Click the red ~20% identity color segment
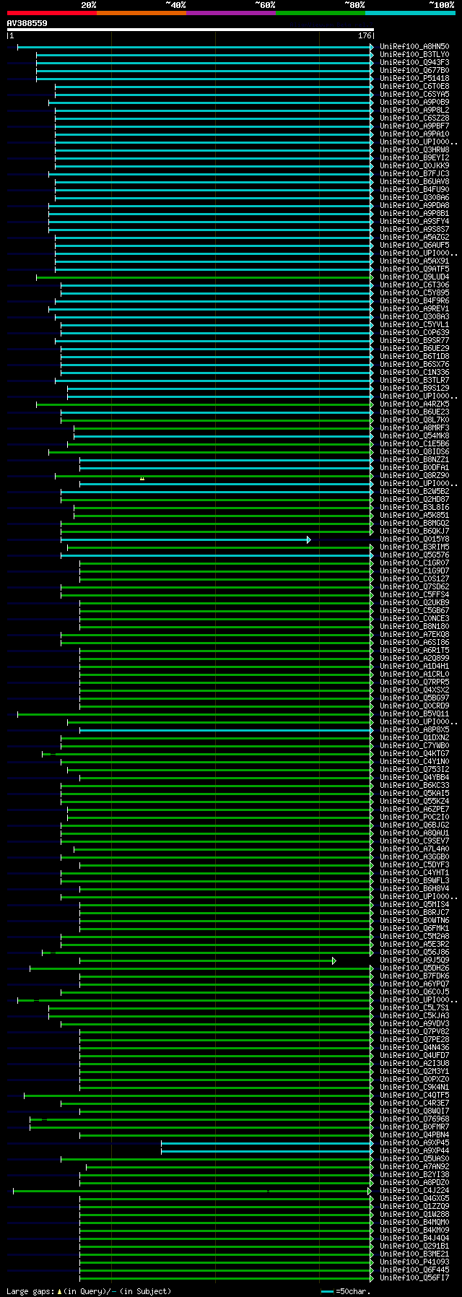The image size is (462, 1297). (x=52, y=13)
